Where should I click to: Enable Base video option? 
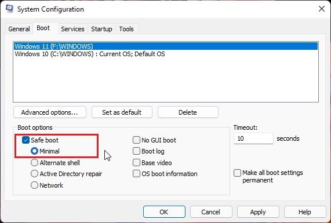click(x=136, y=163)
